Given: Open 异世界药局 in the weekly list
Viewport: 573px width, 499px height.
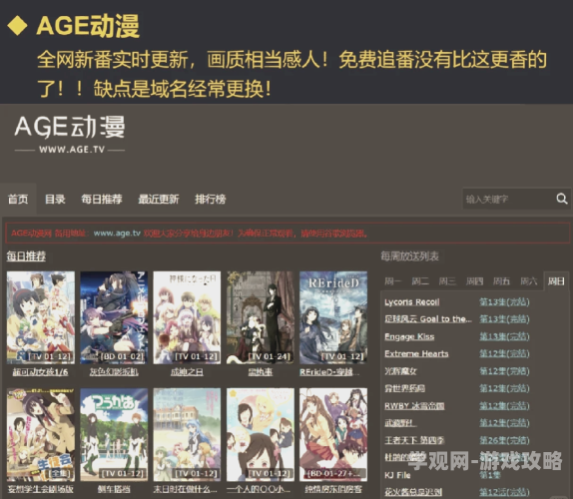Looking at the screenshot, I should tap(404, 388).
